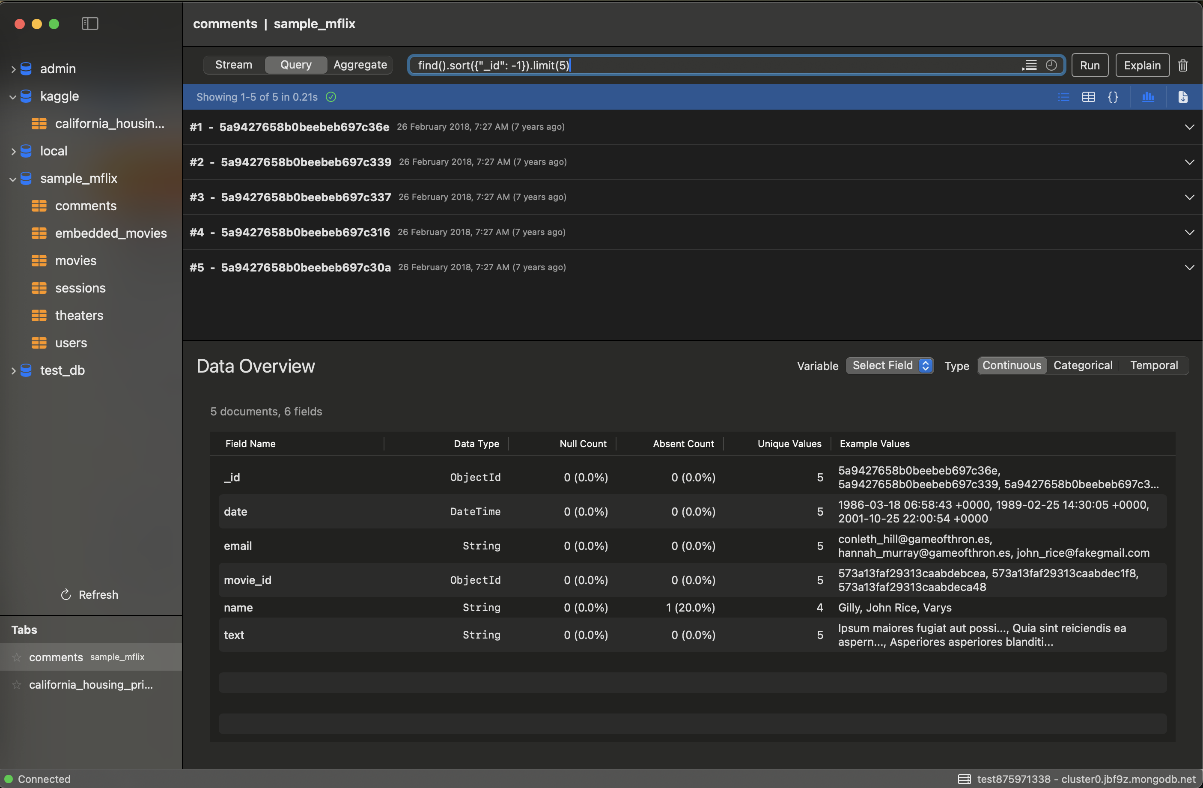Switch to Aggregate mode tab

(x=360, y=65)
